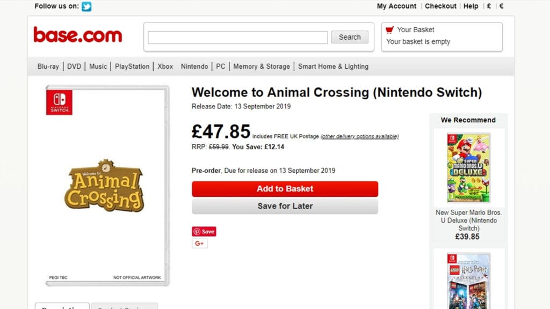This screenshot has width=550, height=309.
Task: Switch currency to pounds symbol
Action: (489, 6)
